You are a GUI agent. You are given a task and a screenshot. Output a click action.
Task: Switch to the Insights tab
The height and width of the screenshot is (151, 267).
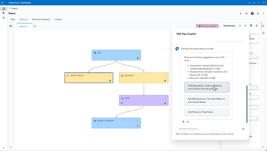coord(58,19)
